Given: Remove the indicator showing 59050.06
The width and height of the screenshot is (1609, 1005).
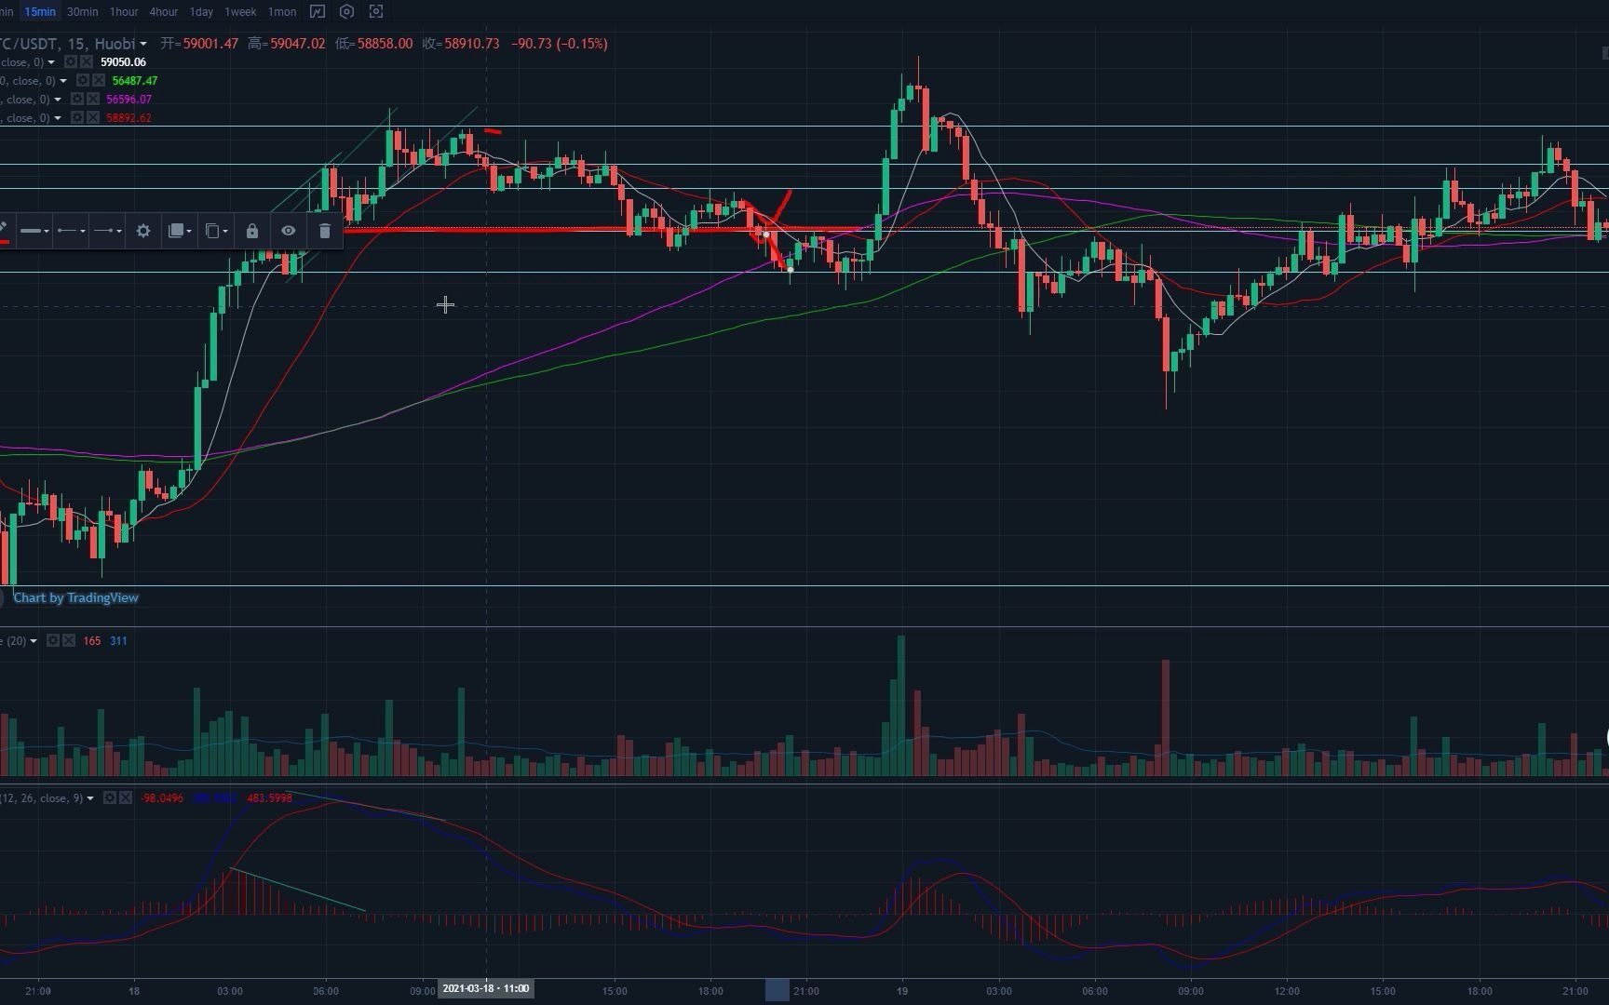Looking at the screenshot, I should pos(87,62).
